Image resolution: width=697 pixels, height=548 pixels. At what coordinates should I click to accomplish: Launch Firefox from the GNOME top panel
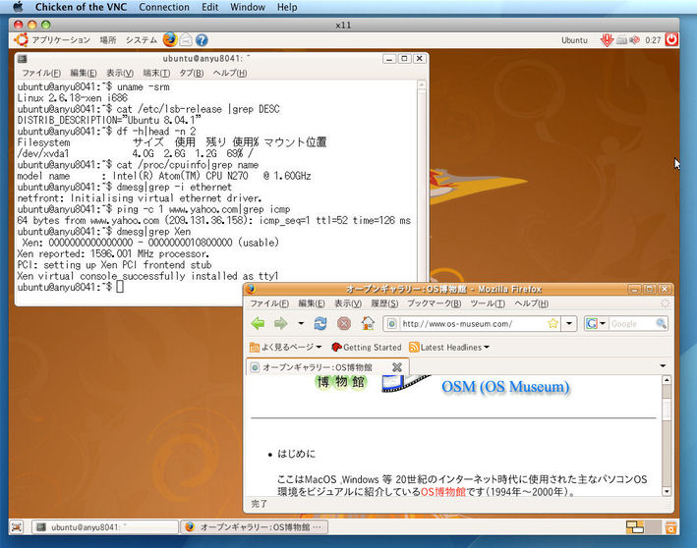170,39
